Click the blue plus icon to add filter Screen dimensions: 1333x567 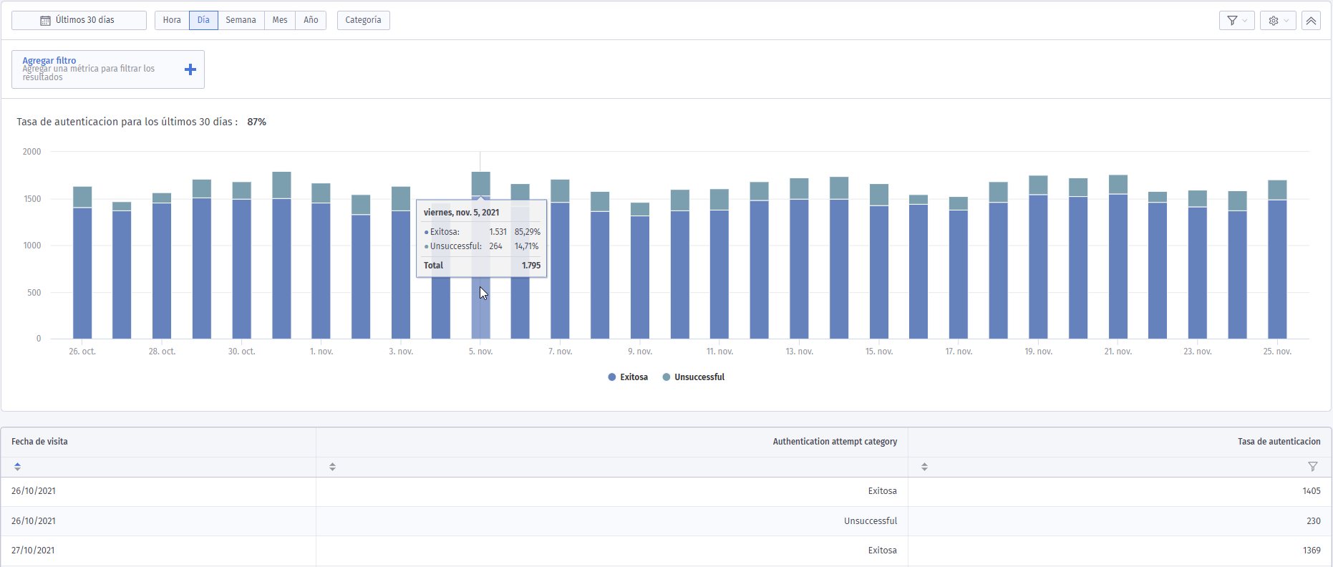(190, 69)
